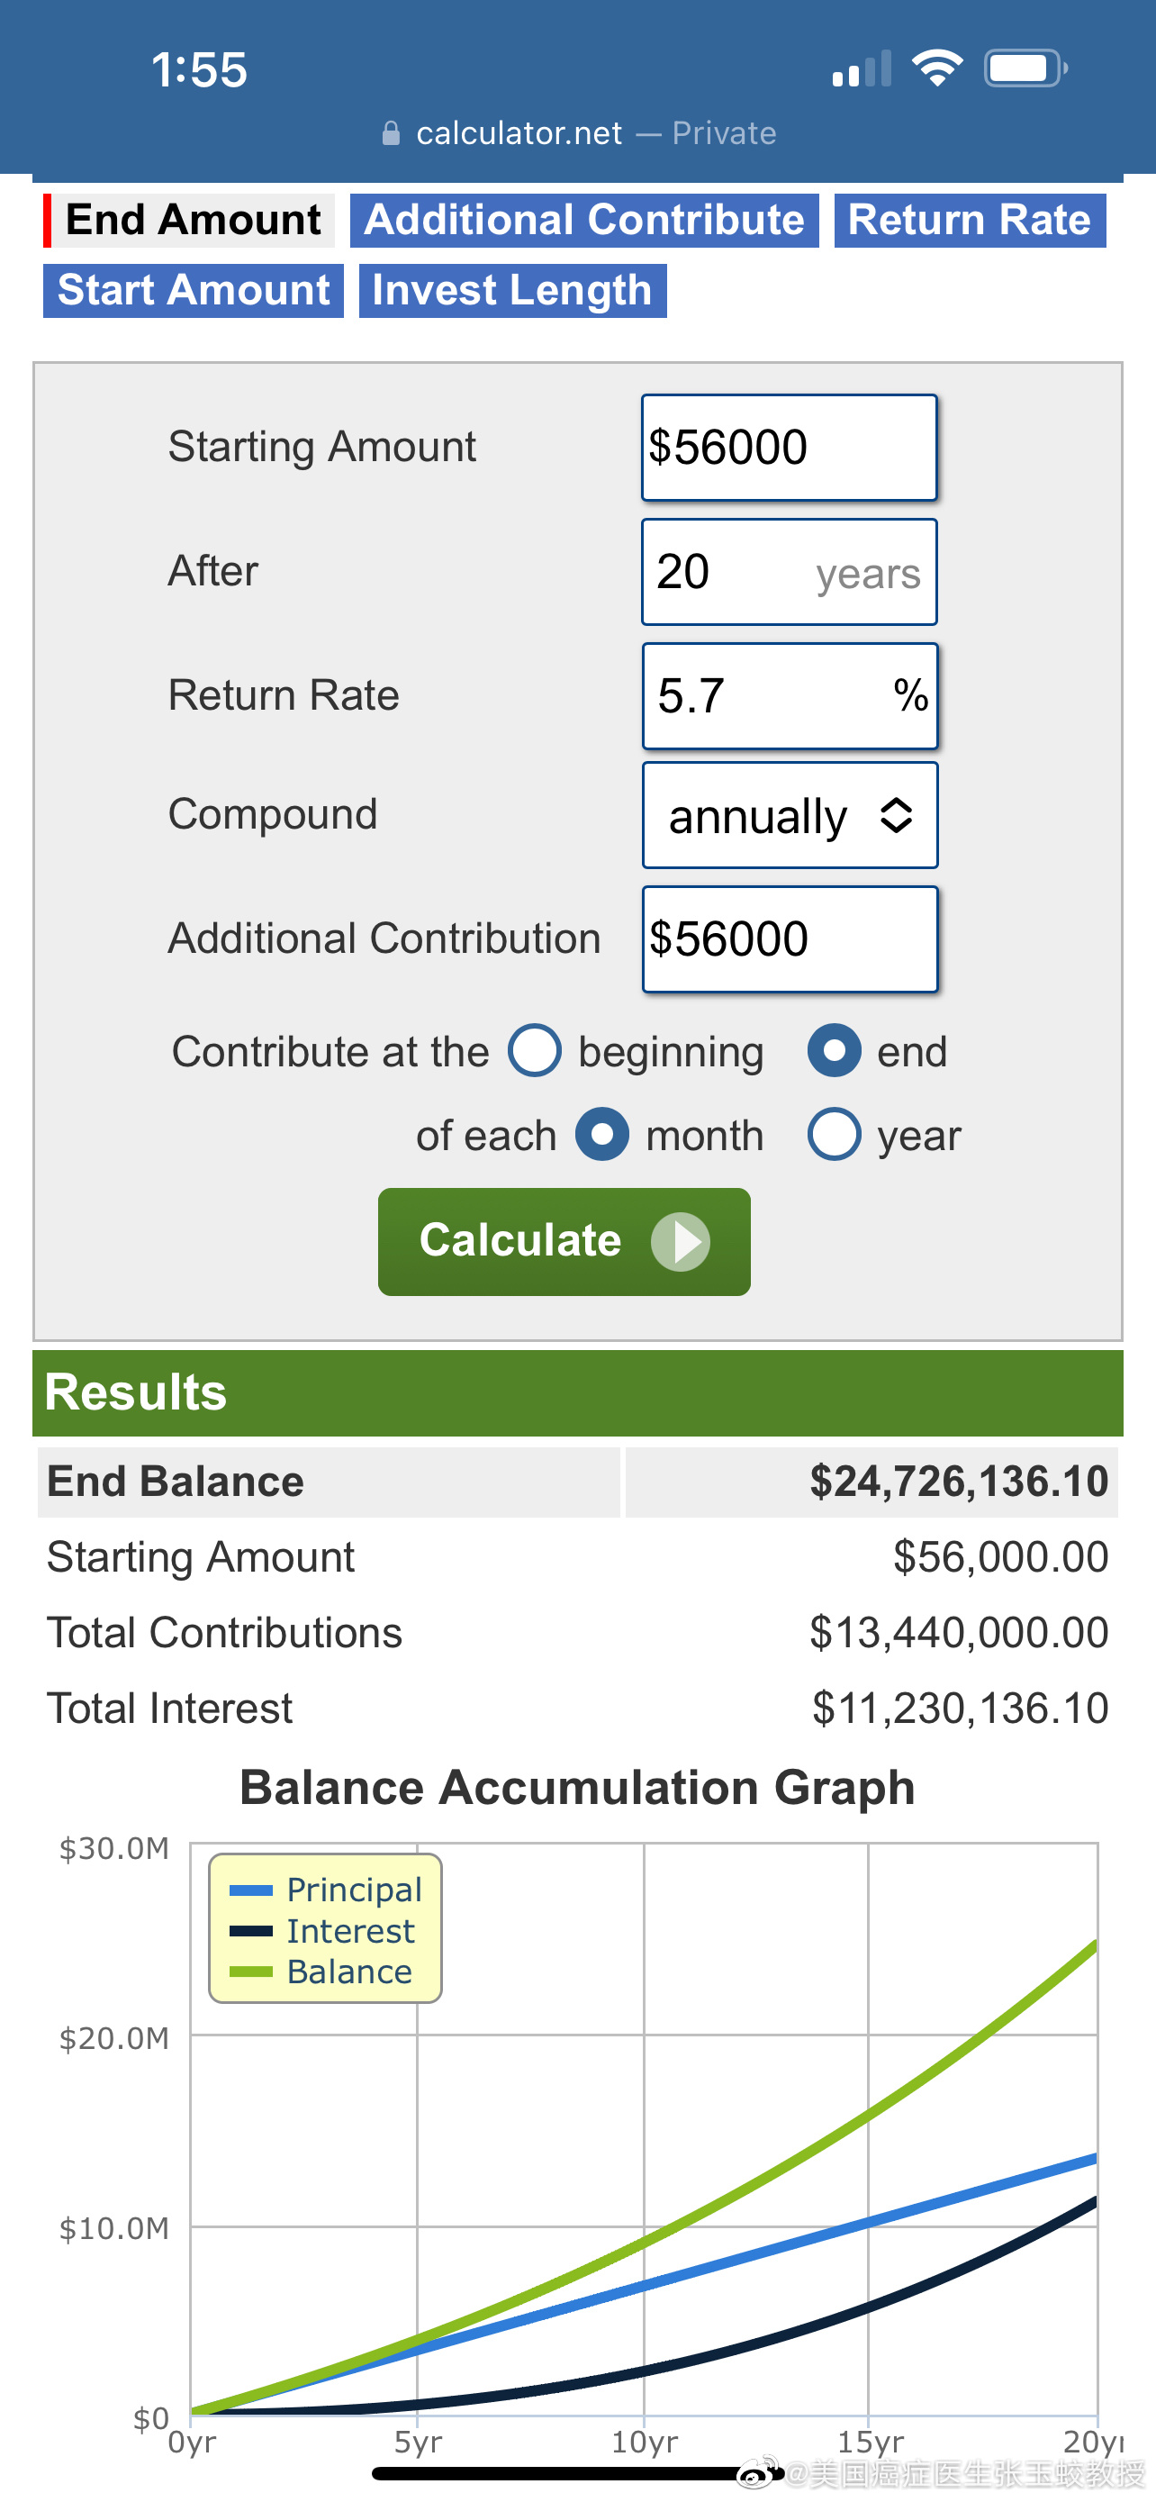Choose the year radio option
The height and width of the screenshot is (2502, 1156).
(835, 1135)
